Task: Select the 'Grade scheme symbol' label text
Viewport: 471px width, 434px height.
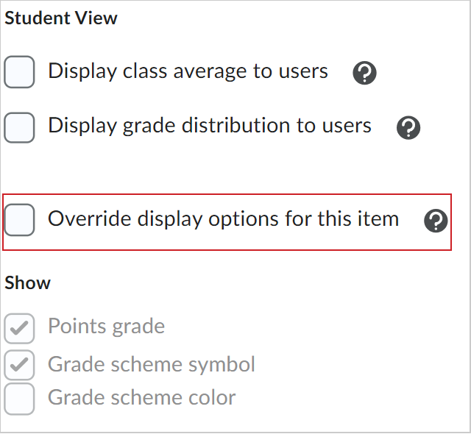Action: pos(151,364)
